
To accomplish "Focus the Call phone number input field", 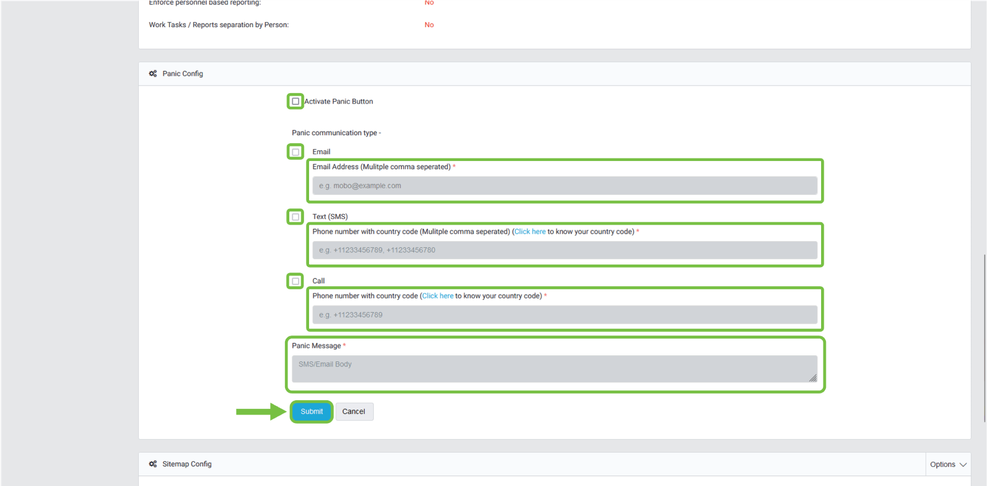I will (x=564, y=315).
